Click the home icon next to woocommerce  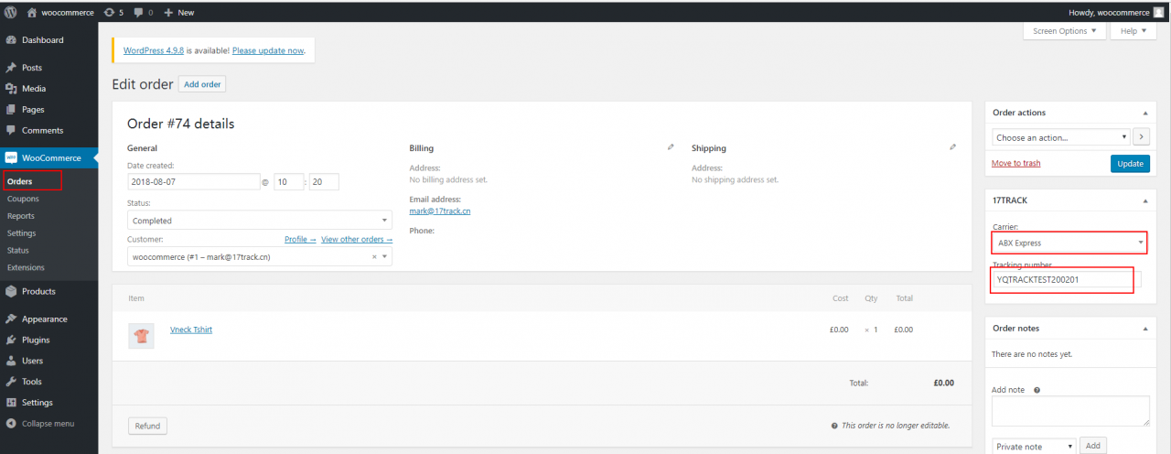coord(32,12)
